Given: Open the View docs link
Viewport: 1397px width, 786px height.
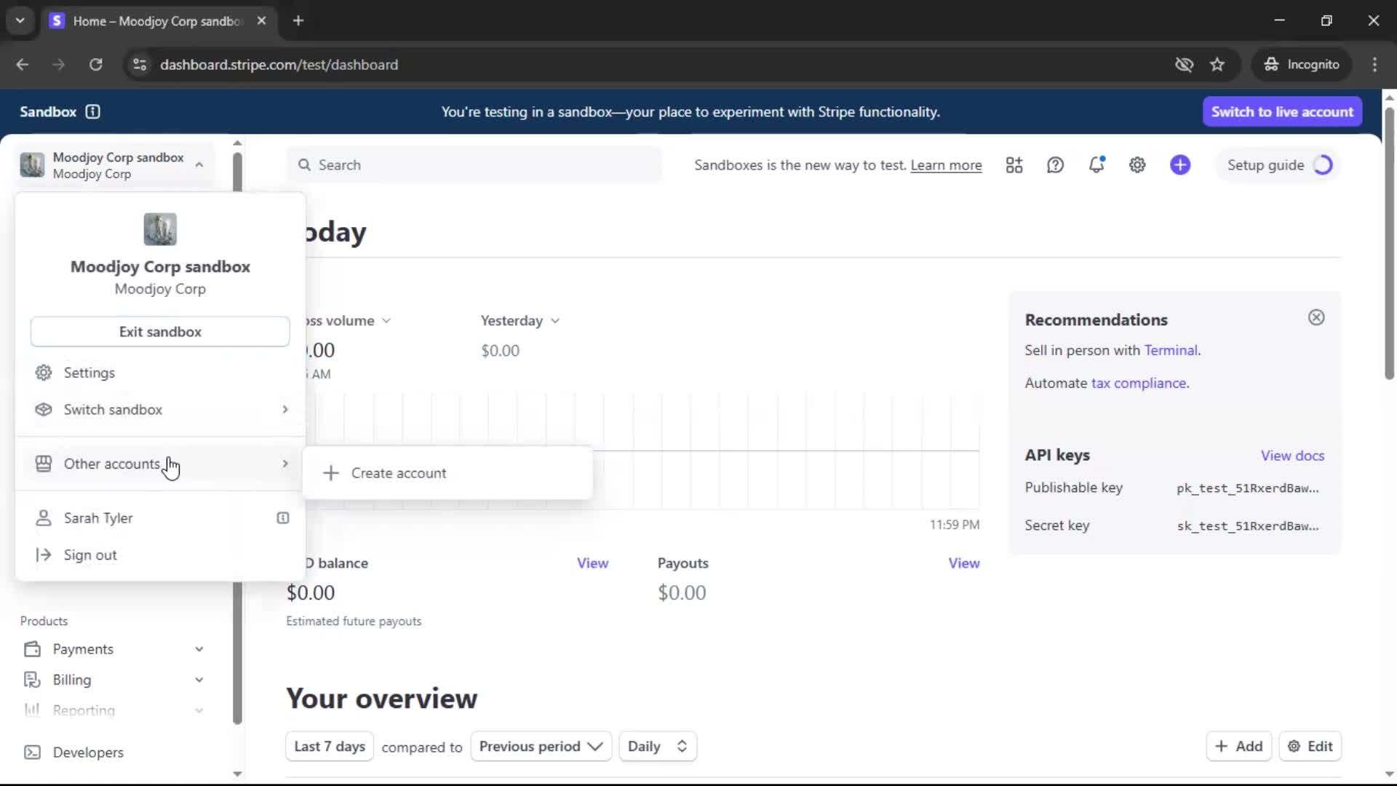Looking at the screenshot, I should [1292, 456].
